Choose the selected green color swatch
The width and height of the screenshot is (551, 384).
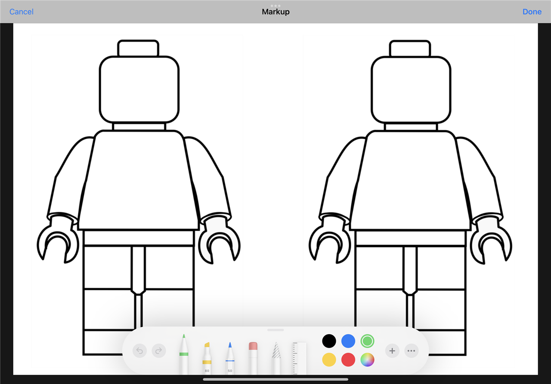[367, 341]
